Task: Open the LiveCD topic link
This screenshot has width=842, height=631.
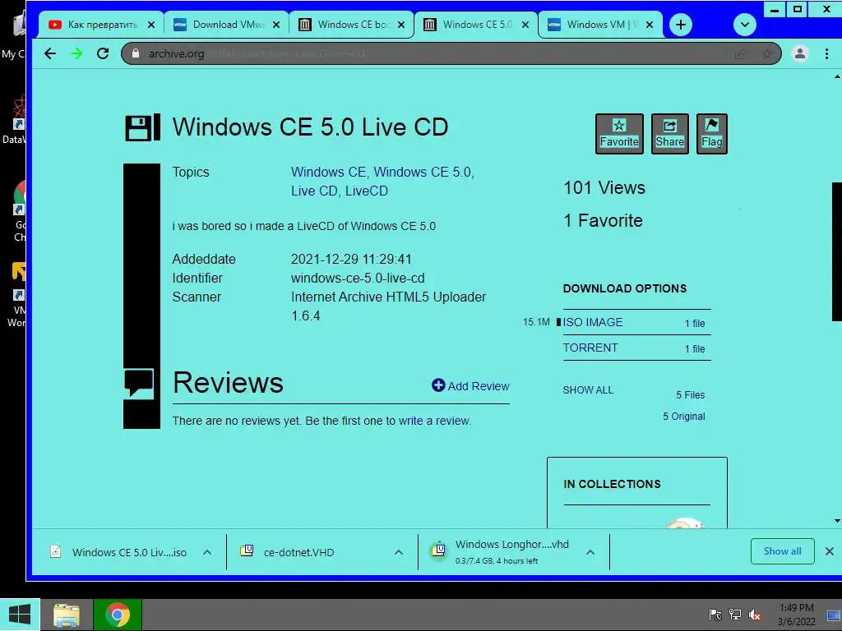Action: point(366,191)
